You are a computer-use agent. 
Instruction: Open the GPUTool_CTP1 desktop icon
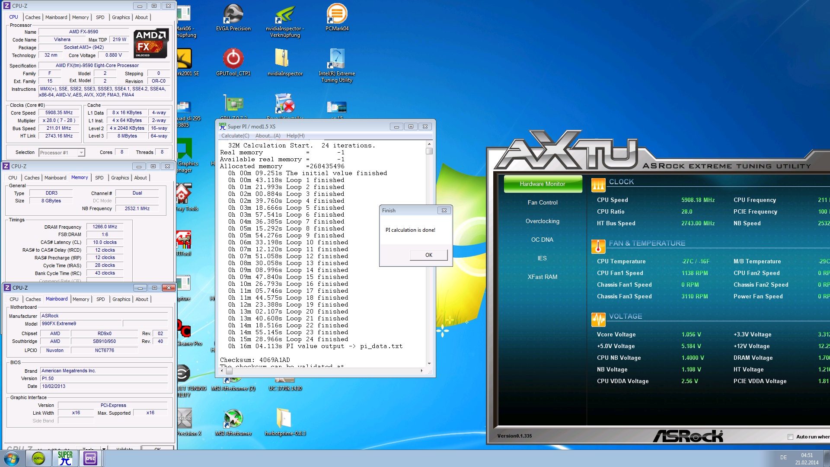(x=233, y=62)
